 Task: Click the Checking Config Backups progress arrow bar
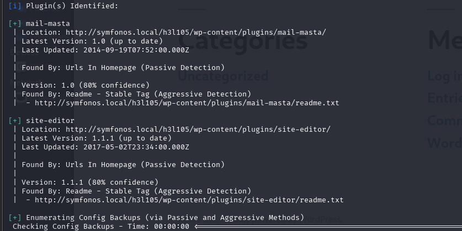328,227
